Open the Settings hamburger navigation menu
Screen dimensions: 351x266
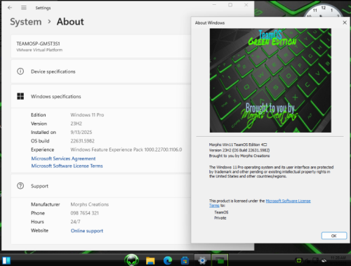coord(24,8)
